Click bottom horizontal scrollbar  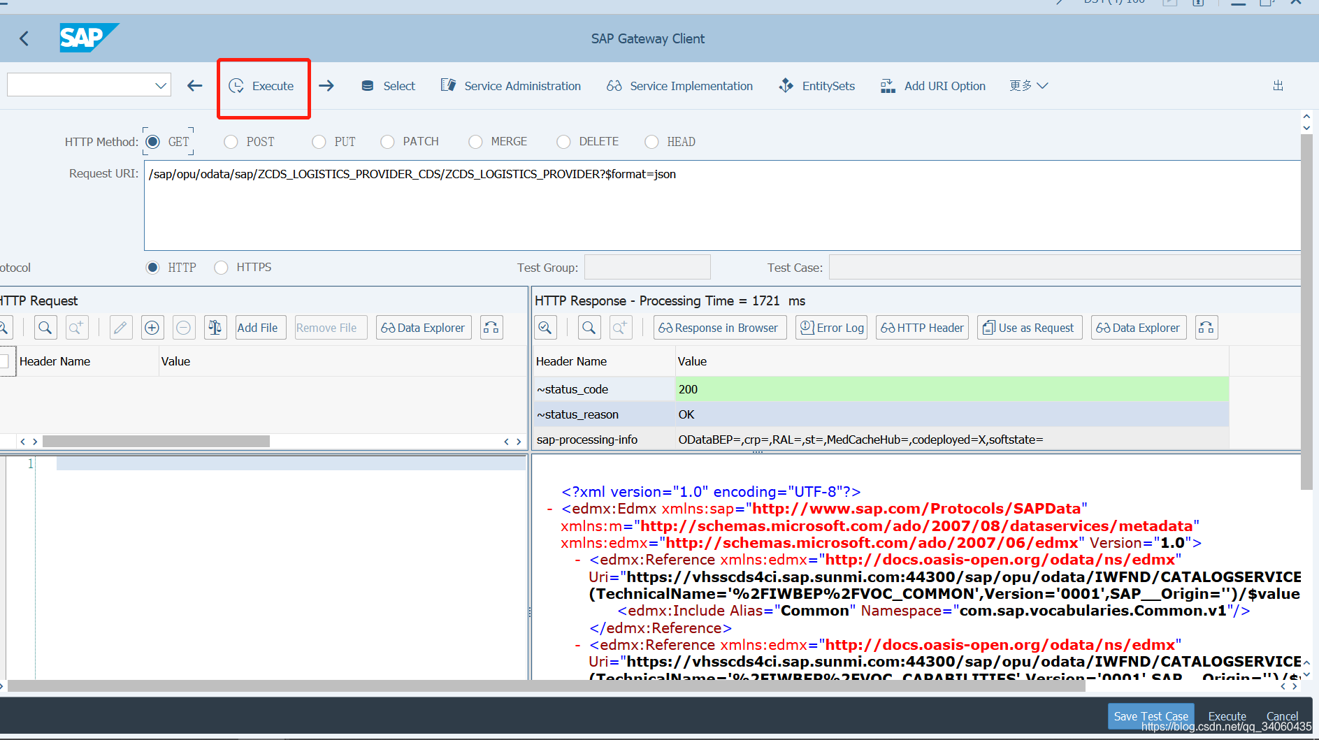[x=546, y=686]
